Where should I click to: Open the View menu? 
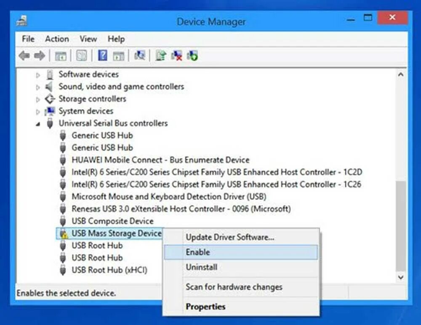point(88,39)
